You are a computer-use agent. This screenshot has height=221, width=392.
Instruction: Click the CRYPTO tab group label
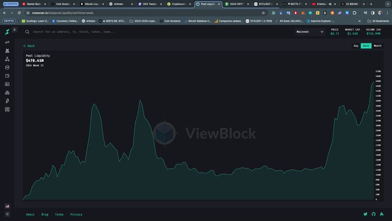[11, 4]
